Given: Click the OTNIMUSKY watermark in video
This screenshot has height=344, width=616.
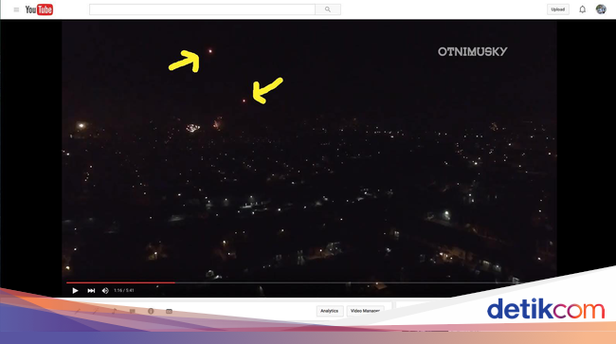Looking at the screenshot, I should pos(473,52).
